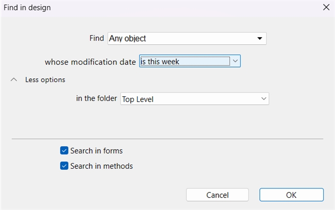This screenshot has height=210, width=335.
Task: Click the 'Find' field label
Action: [x=96, y=39]
